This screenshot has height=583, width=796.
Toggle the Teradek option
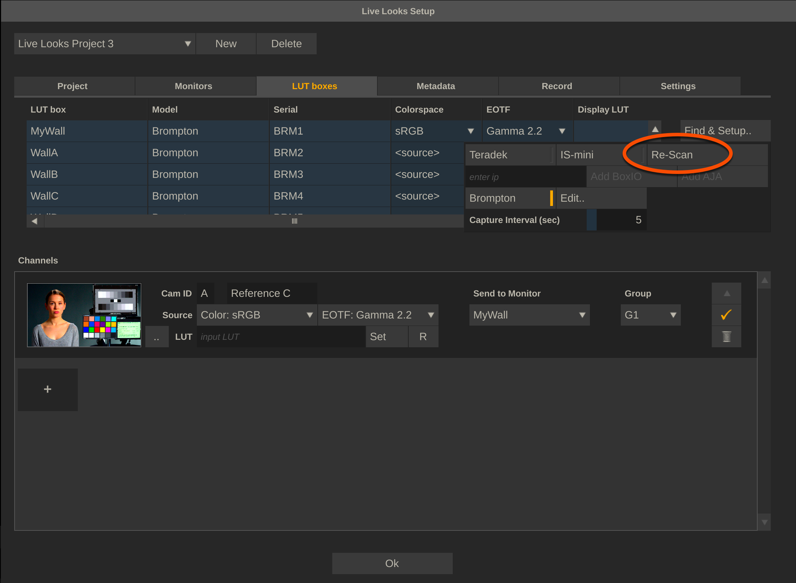click(510, 155)
